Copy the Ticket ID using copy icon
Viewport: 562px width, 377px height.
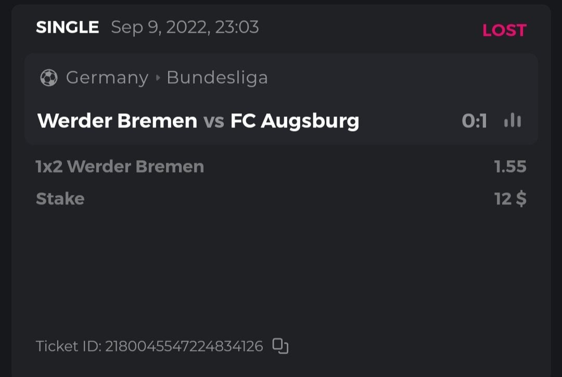click(280, 346)
